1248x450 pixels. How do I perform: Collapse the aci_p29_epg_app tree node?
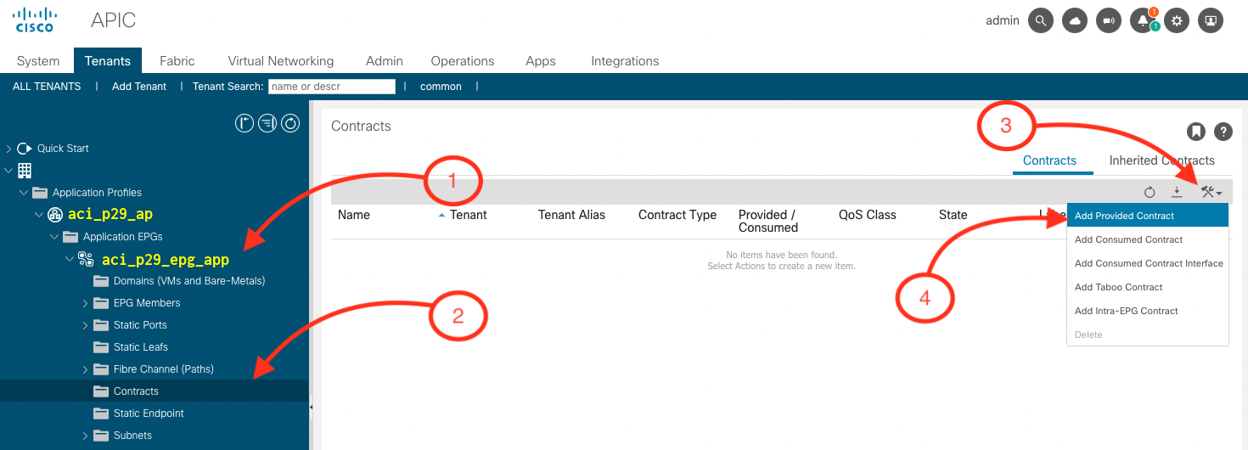[x=70, y=259]
